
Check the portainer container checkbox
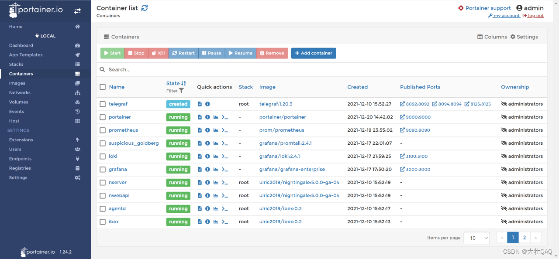coord(103,117)
